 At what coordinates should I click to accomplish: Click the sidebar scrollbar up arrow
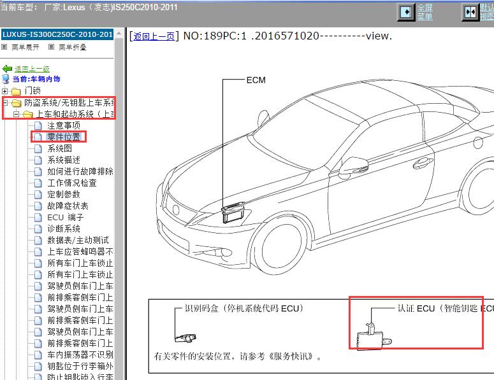pyautogui.click(x=119, y=34)
